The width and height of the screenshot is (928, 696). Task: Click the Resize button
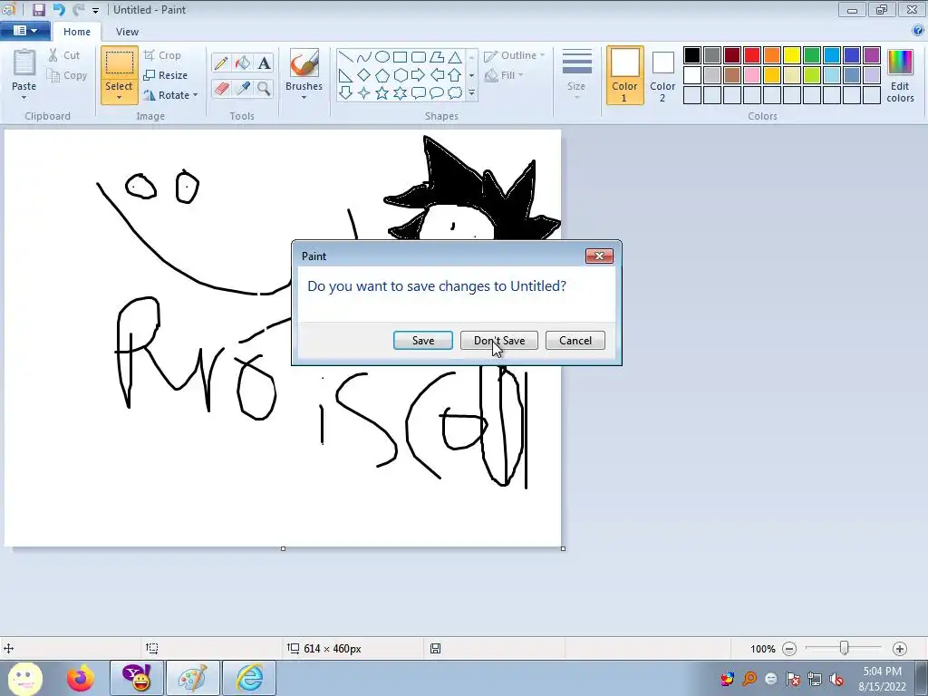(x=166, y=75)
